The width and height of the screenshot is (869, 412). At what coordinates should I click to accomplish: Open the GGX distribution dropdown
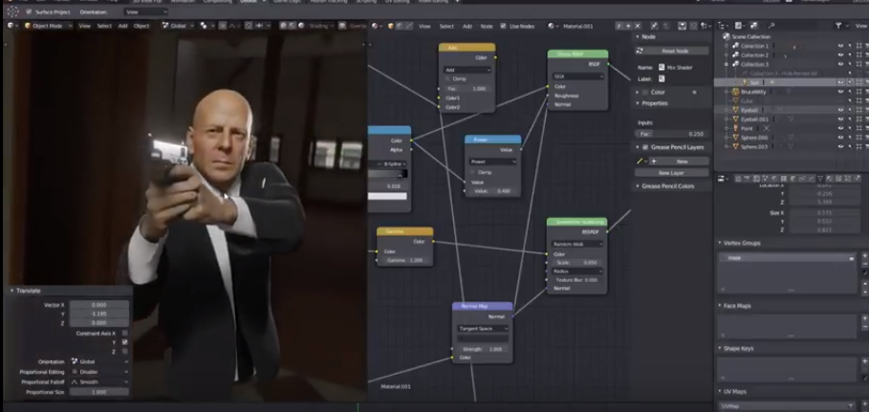click(x=577, y=76)
